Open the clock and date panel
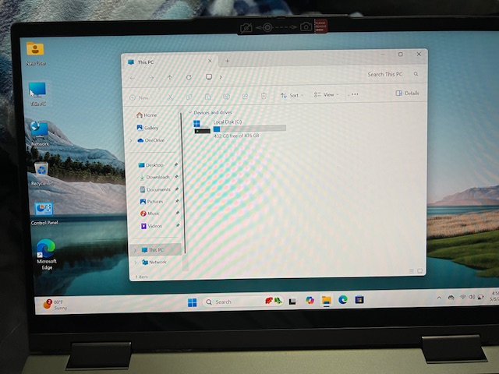Image resolution: width=499 pixels, height=374 pixels. click(494, 296)
